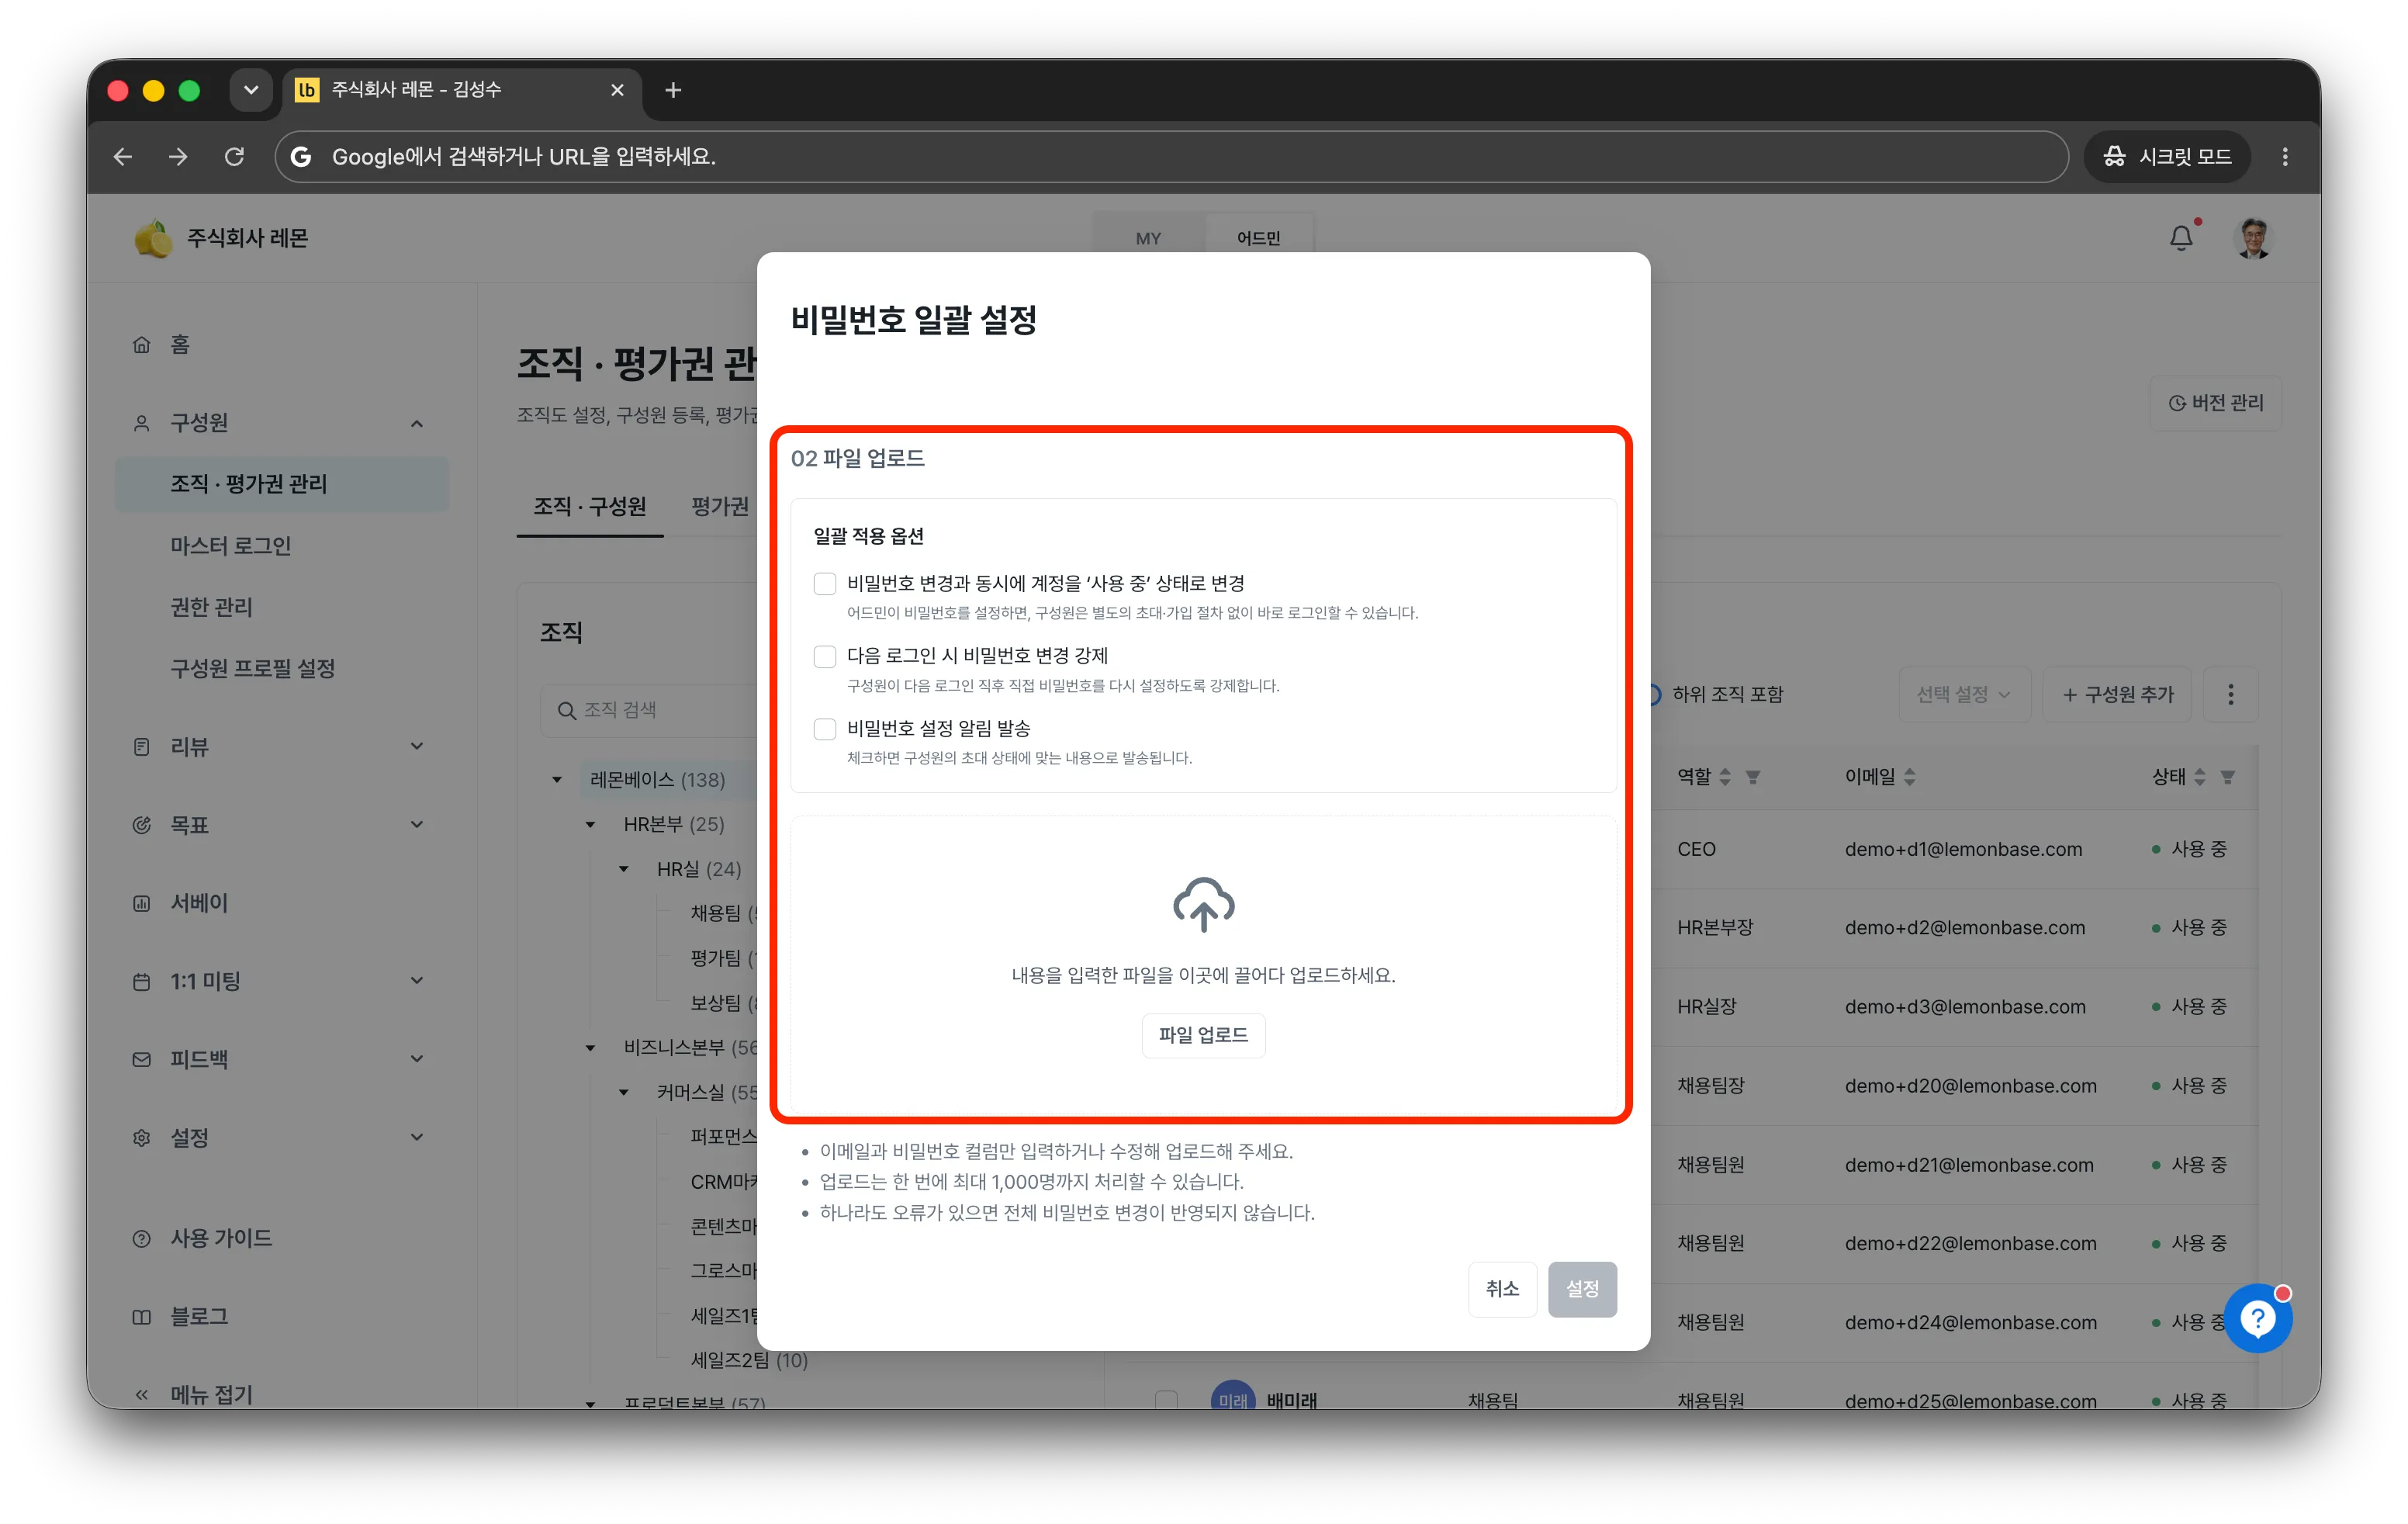This screenshot has height=1524, width=2408.
Task: Open the tab list dropdown arrow
Action: (251, 90)
